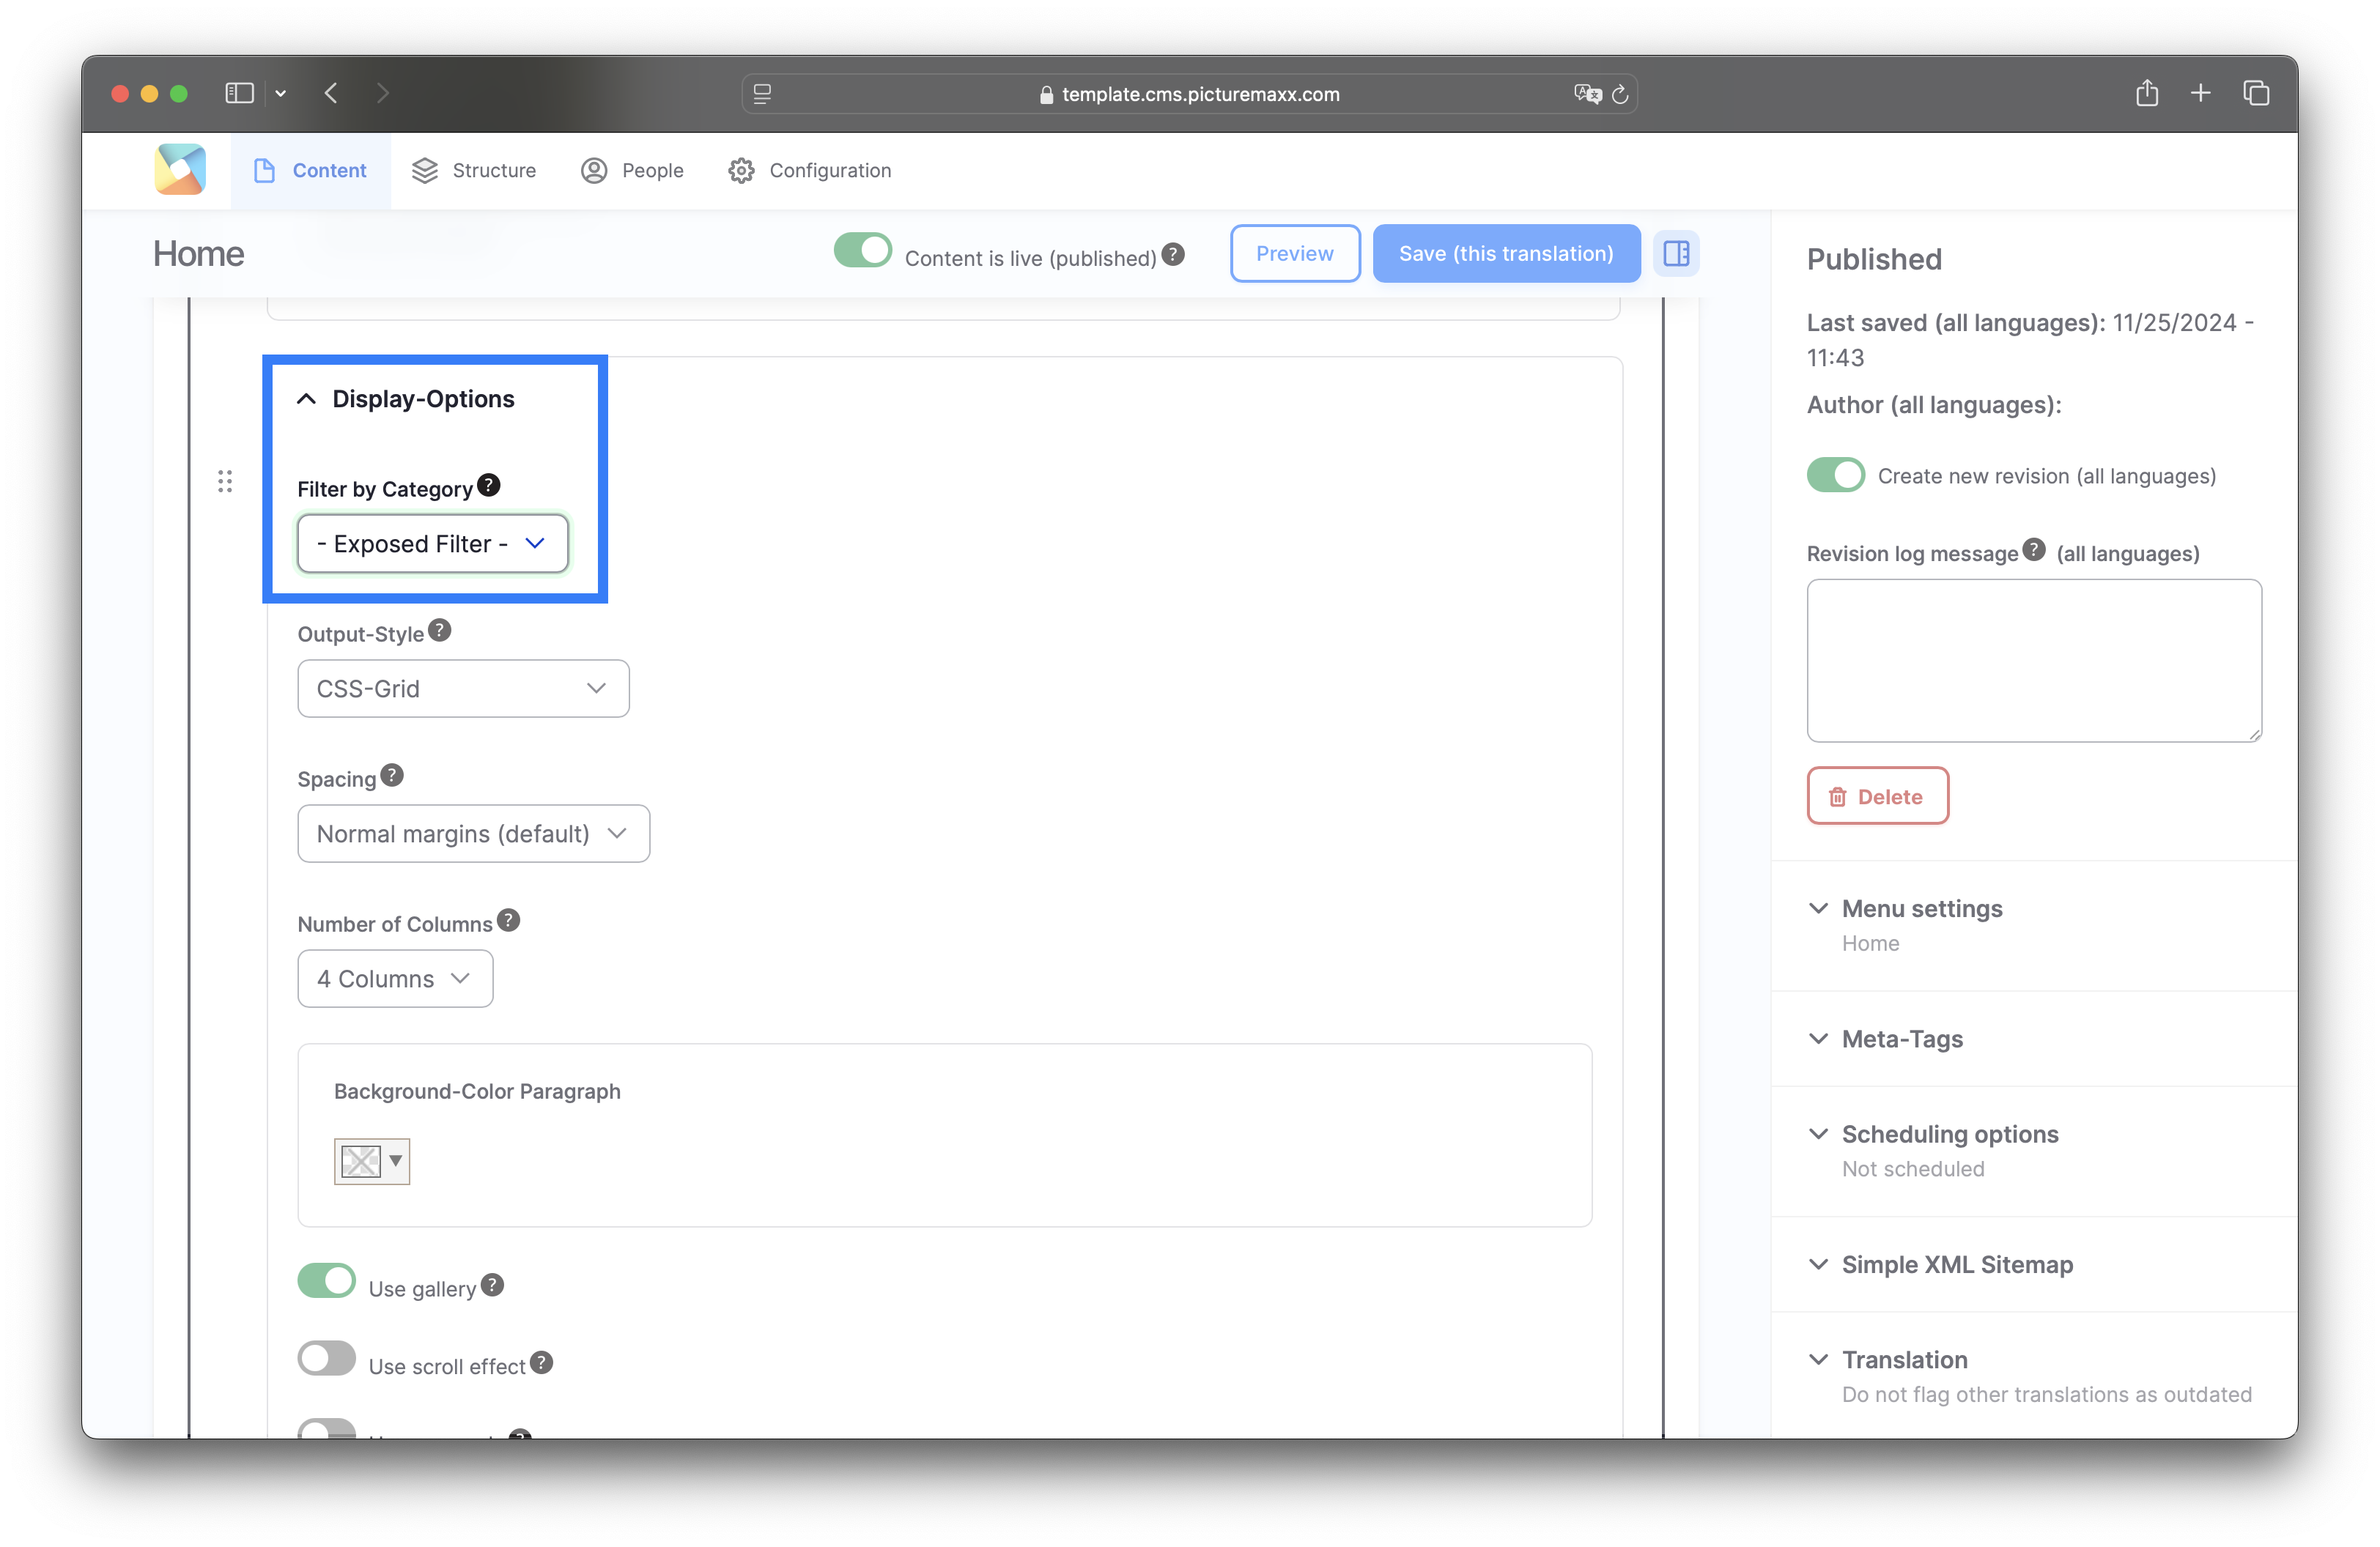Click the red Delete button
The height and width of the screenshot is (1547, 2380).
tap(1877, 796)
